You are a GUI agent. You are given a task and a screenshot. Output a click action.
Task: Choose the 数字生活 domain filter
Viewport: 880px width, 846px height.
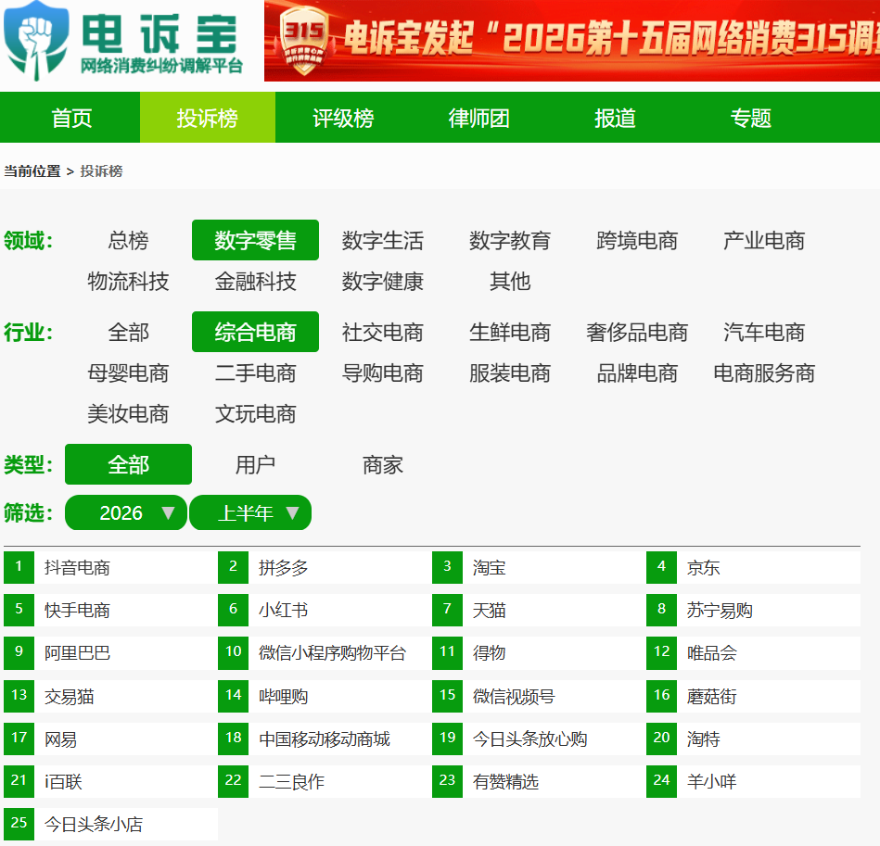383,241
